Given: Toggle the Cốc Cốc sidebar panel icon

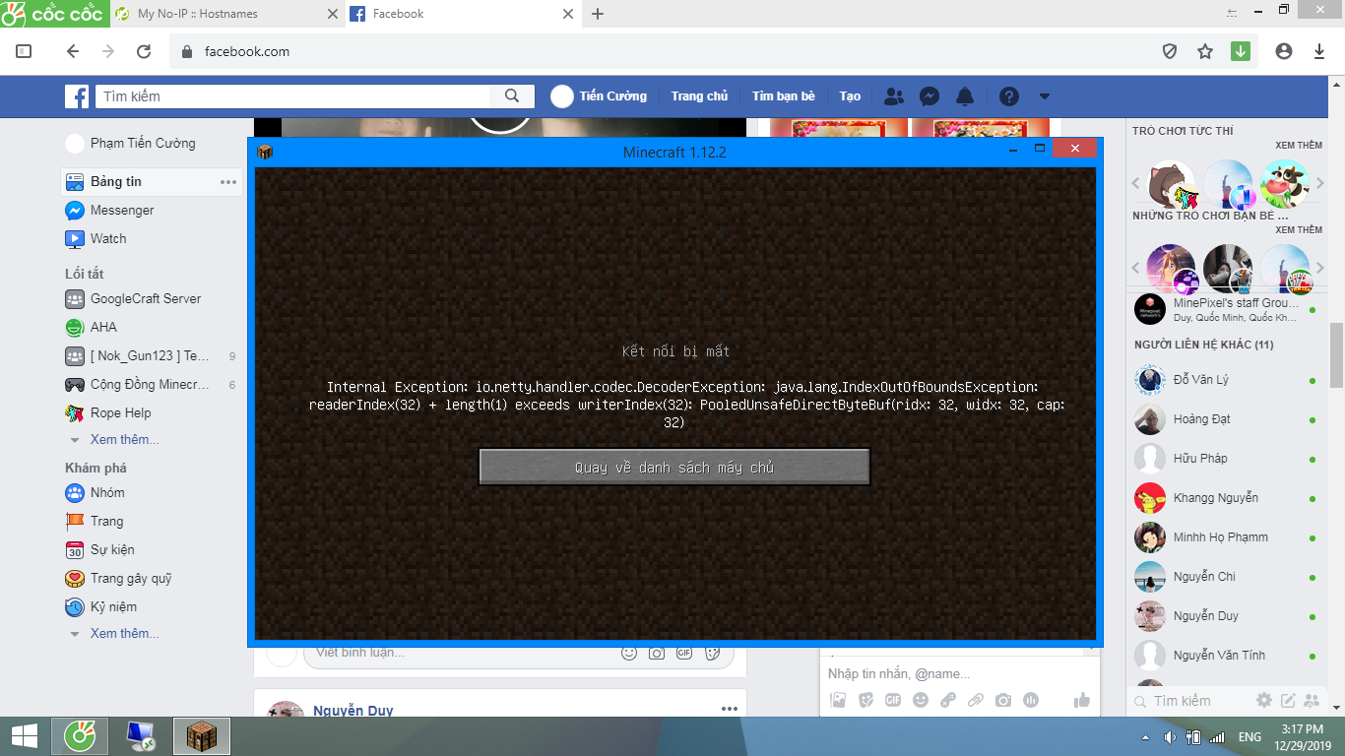Looking at the screenshot, I should pyautogui.click(x=25, y=51).
